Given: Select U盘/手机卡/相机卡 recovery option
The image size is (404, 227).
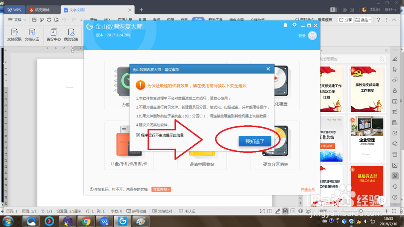Looking at the screenshot, I should pos(128,145).
